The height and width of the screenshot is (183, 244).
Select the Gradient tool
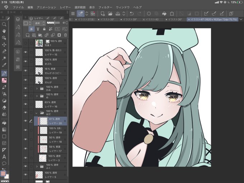point(4,130)
